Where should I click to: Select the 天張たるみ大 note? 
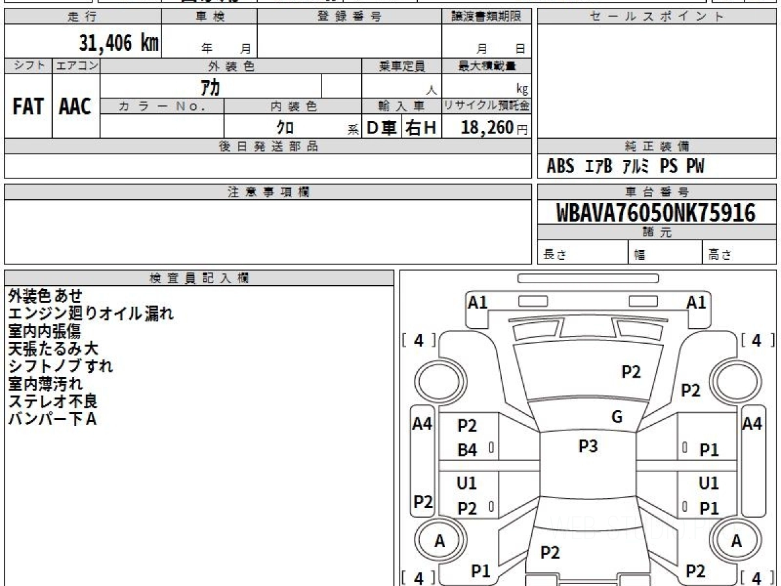pos(53,349)
